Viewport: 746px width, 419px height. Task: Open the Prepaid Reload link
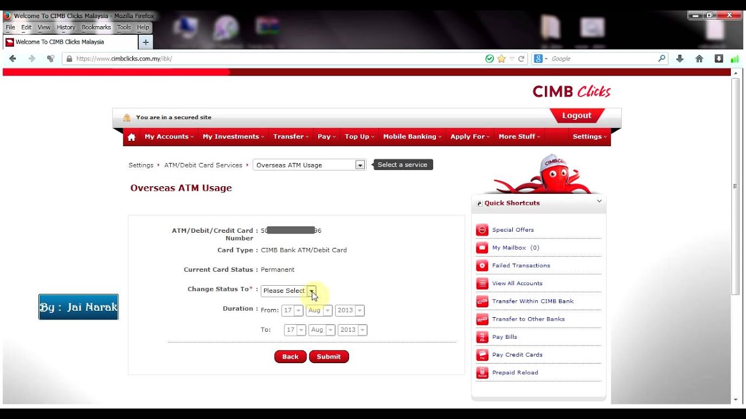point(515,372)
